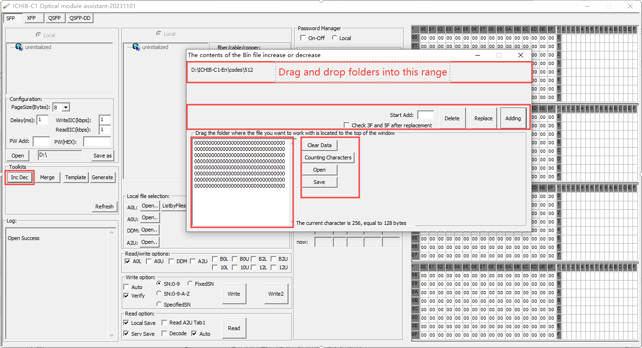This screenshot has height=348, width=642.
Task: Switch to the QSFP-DD tab
Action: [x=79, y=18]
